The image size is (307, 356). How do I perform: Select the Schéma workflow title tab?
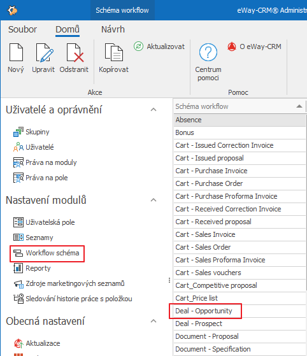tap(122, 10)
